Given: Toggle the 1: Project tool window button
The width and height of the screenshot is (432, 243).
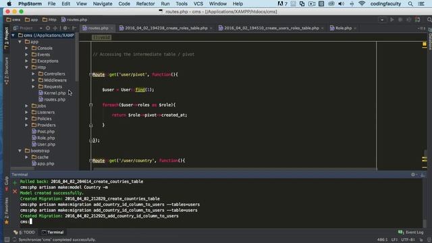Looking at the screenshot, I should (6, 38).
